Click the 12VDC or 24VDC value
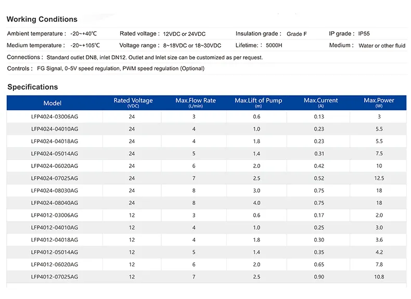The image size is (411, 299). point(184,34)
